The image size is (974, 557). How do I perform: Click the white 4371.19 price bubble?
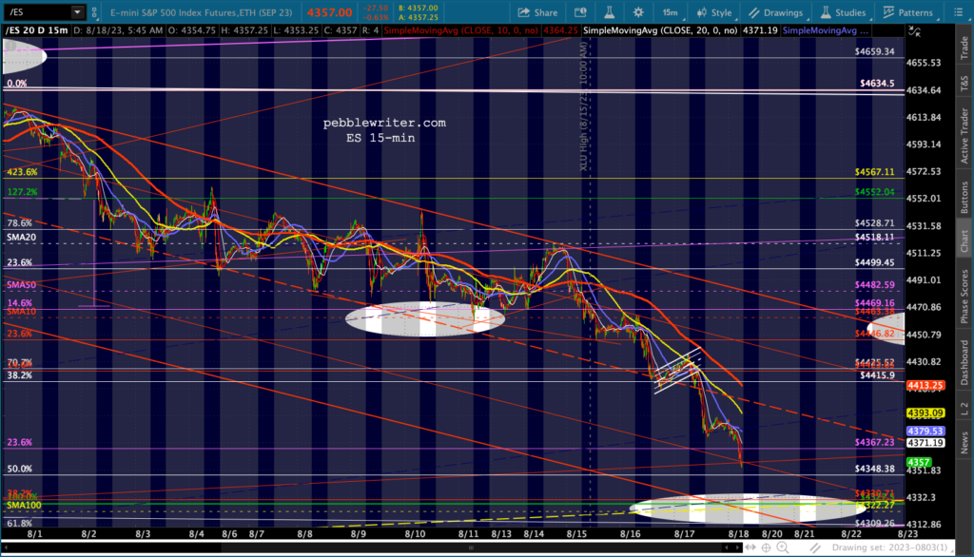(x=925, y=443)
